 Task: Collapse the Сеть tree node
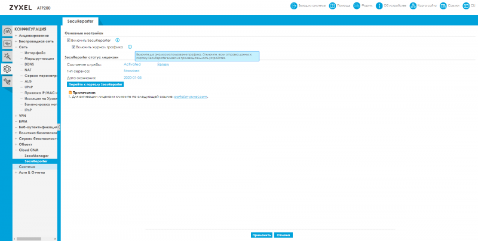[16, 47]
